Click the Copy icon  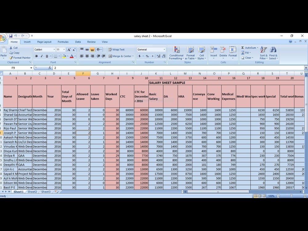[11, 53]
